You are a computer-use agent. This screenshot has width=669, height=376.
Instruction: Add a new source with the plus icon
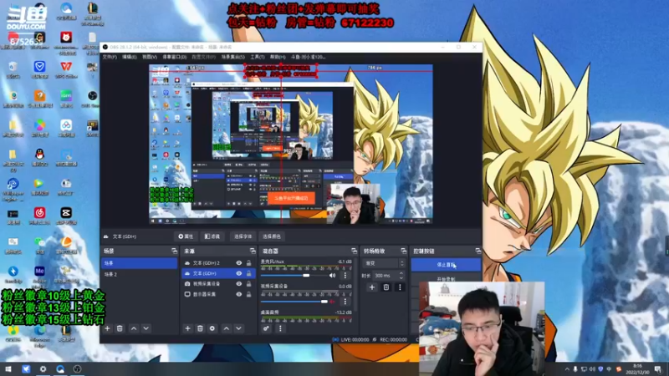click(x=187, y=328)
